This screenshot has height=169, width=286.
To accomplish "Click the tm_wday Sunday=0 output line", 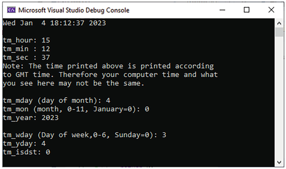I will pyautogui.click(x=84, y=135).
